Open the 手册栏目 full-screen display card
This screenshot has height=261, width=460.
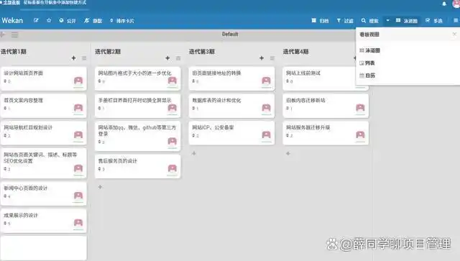137,106
